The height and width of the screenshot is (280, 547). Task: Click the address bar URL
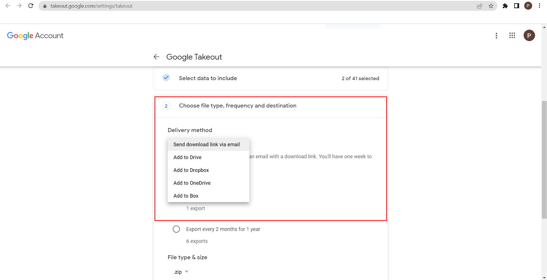[x=91, y=6]
